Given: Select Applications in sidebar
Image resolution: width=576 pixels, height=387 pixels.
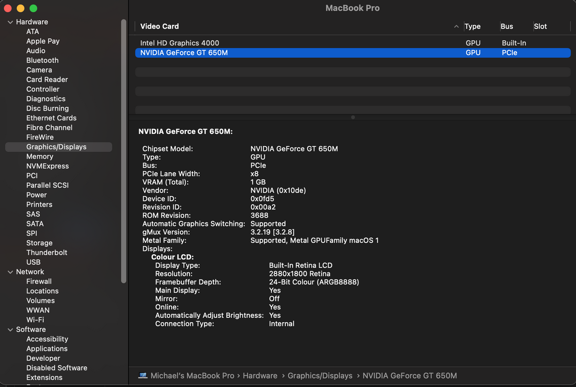Looking at the screenshot, I should (x=46, y=349).
